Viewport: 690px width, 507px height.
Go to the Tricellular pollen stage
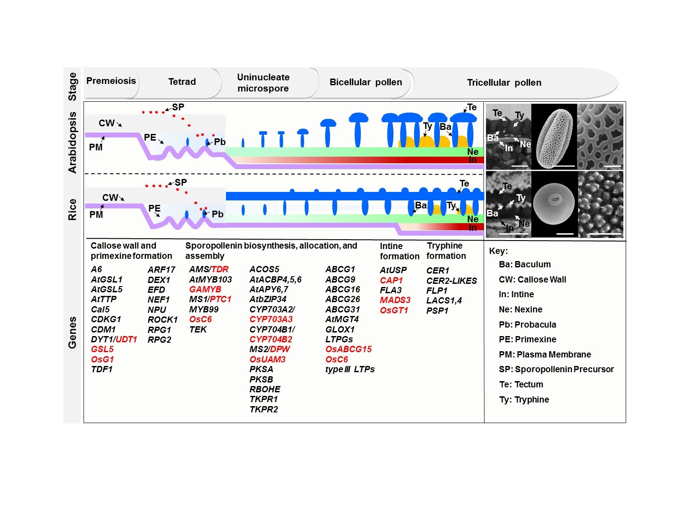point(504,83)
